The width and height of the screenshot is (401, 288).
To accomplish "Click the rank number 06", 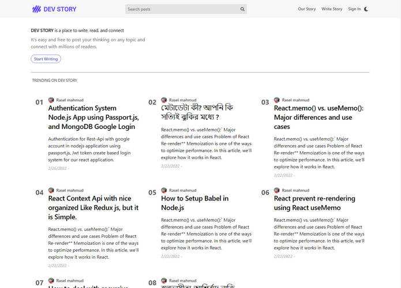I will (x=265, y=192).
